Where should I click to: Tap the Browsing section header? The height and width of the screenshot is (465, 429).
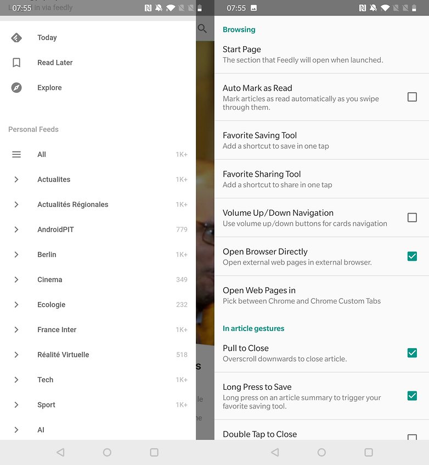tap(239, 30)
